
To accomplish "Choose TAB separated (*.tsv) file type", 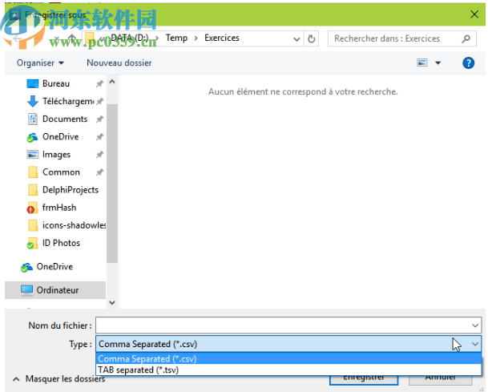I will (x=288, y=370).
